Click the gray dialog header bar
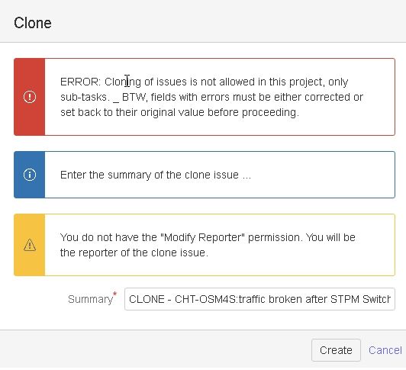 pos(203,21)
